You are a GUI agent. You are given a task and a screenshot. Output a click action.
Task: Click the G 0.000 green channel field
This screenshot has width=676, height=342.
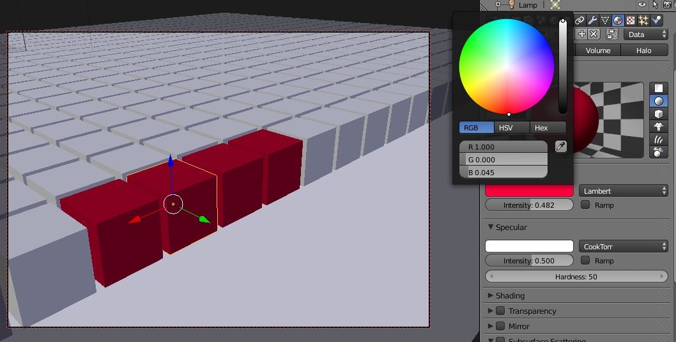[503, 160]
